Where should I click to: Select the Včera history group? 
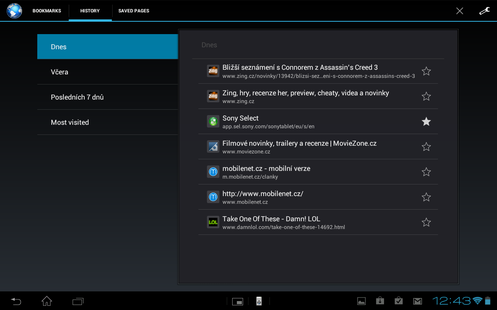point(107,72)
